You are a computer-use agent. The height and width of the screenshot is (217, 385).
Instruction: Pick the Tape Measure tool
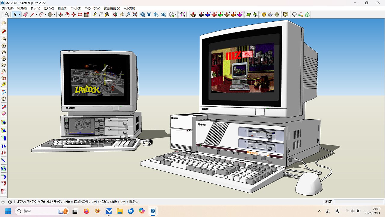tap(94, 14)
